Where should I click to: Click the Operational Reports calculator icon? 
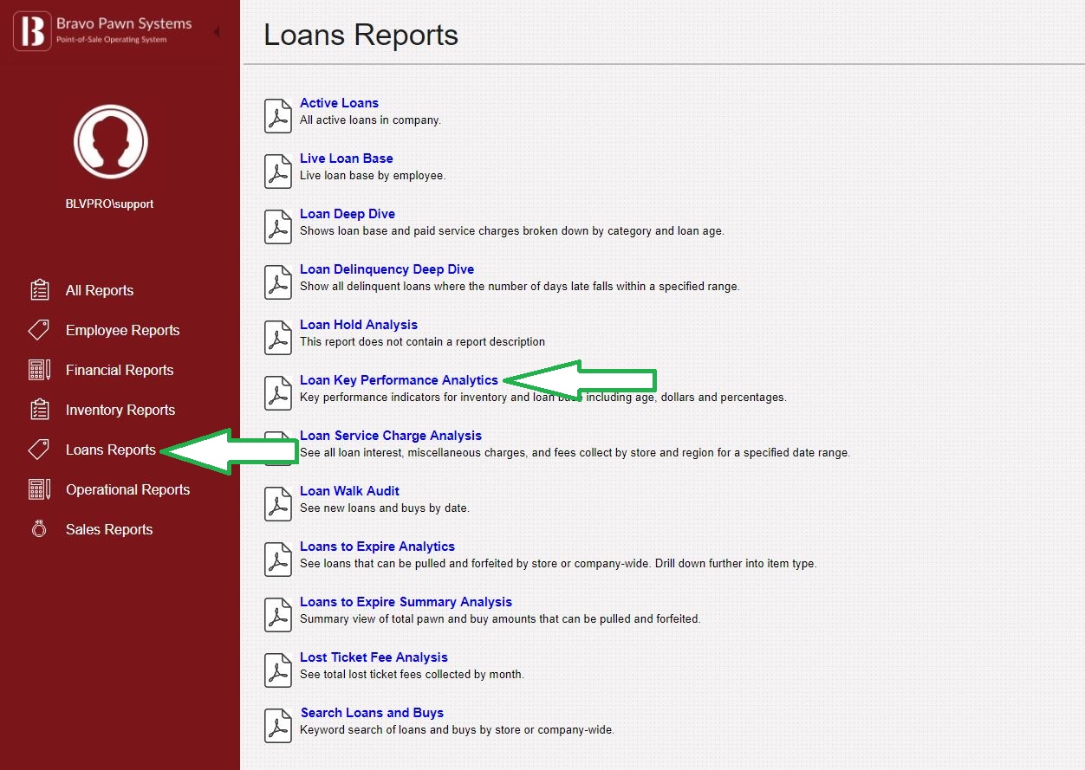click(39, 489)
